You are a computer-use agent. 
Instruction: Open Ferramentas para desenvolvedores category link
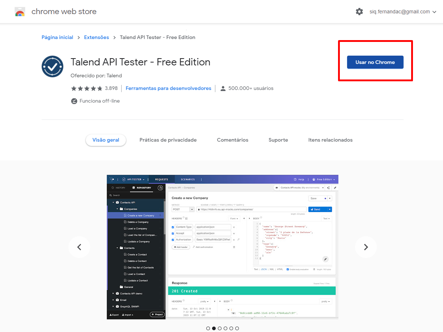coord(168,88)
